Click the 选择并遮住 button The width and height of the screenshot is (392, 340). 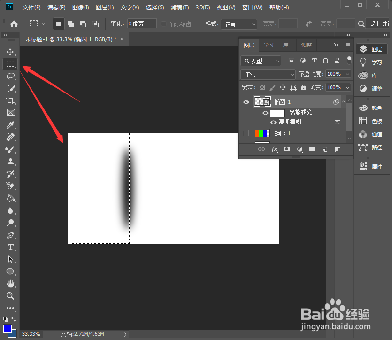[x=378, y=24]
